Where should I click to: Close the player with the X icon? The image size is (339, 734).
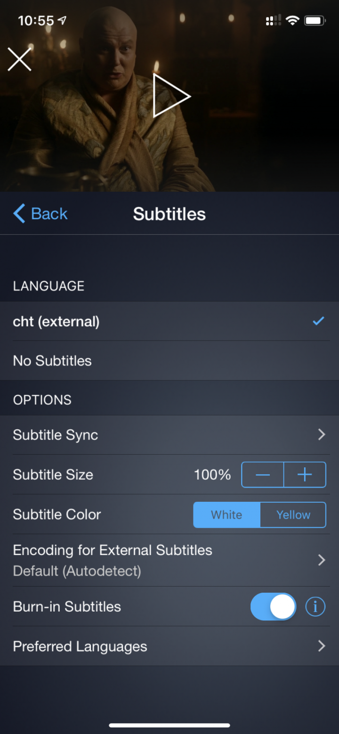coord(19,59)
